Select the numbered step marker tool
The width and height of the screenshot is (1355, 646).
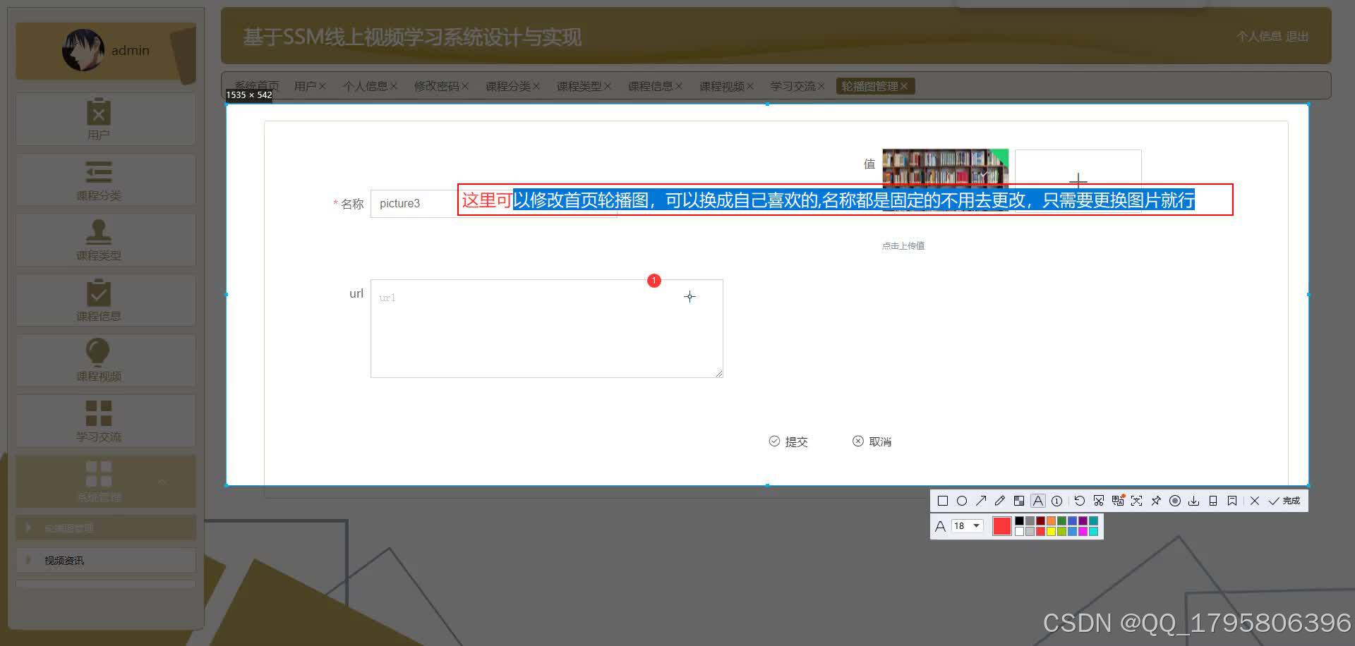coord(1056,501)
